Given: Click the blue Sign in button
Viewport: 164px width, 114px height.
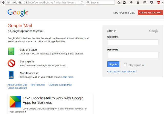Looking at the screenshot, I should (113, 64).
